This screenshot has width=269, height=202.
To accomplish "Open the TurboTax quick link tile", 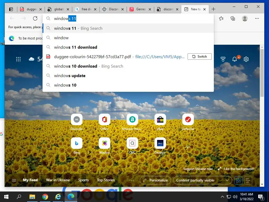I will pyautogui.click(x=188, y=119).
